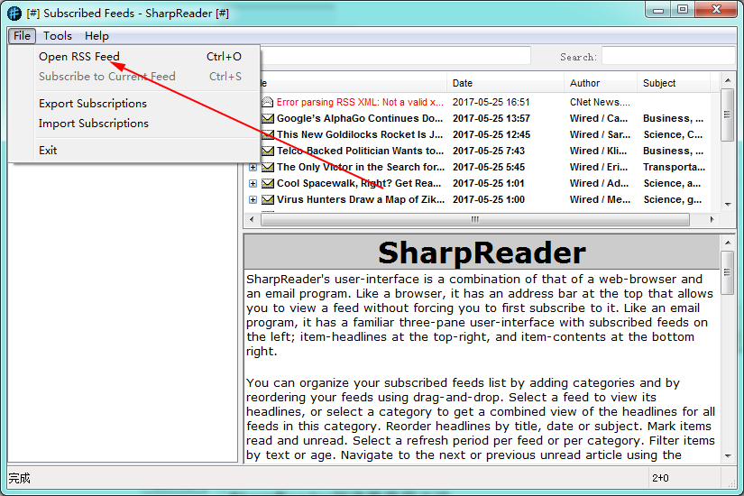Click author cell 'Wired / Ca...'

point(598,118)
